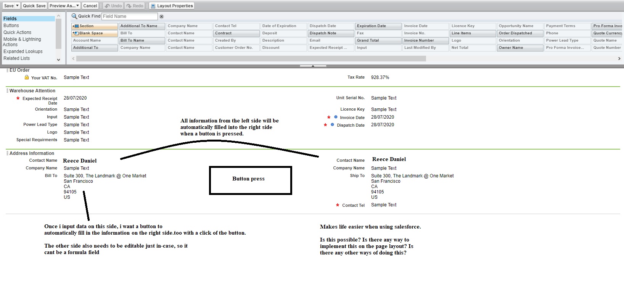Select the Last Modified By palette field

426,48
